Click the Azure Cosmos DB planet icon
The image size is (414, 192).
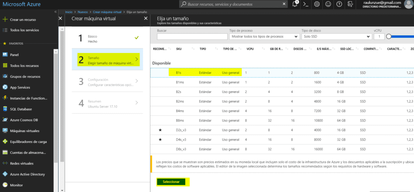coord(5,120)
